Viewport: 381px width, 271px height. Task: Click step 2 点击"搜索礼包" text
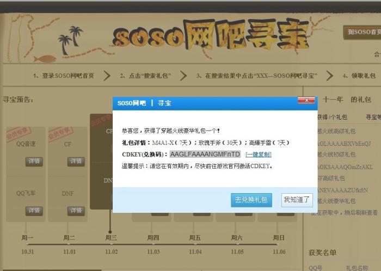(145, 76)
